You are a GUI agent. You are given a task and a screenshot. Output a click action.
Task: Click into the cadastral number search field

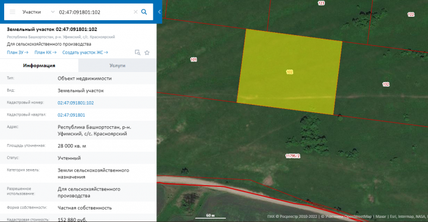point(95,12)
